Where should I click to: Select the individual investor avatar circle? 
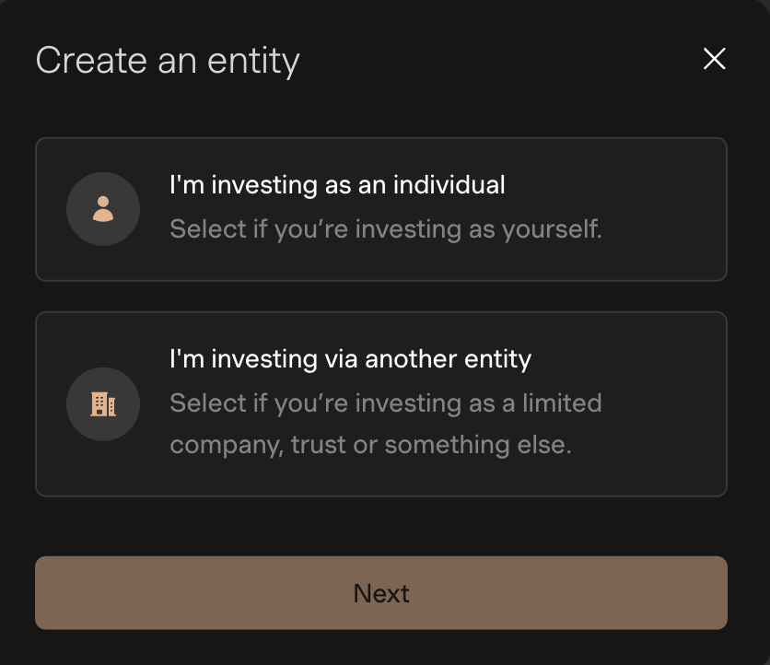coord(103,209)
